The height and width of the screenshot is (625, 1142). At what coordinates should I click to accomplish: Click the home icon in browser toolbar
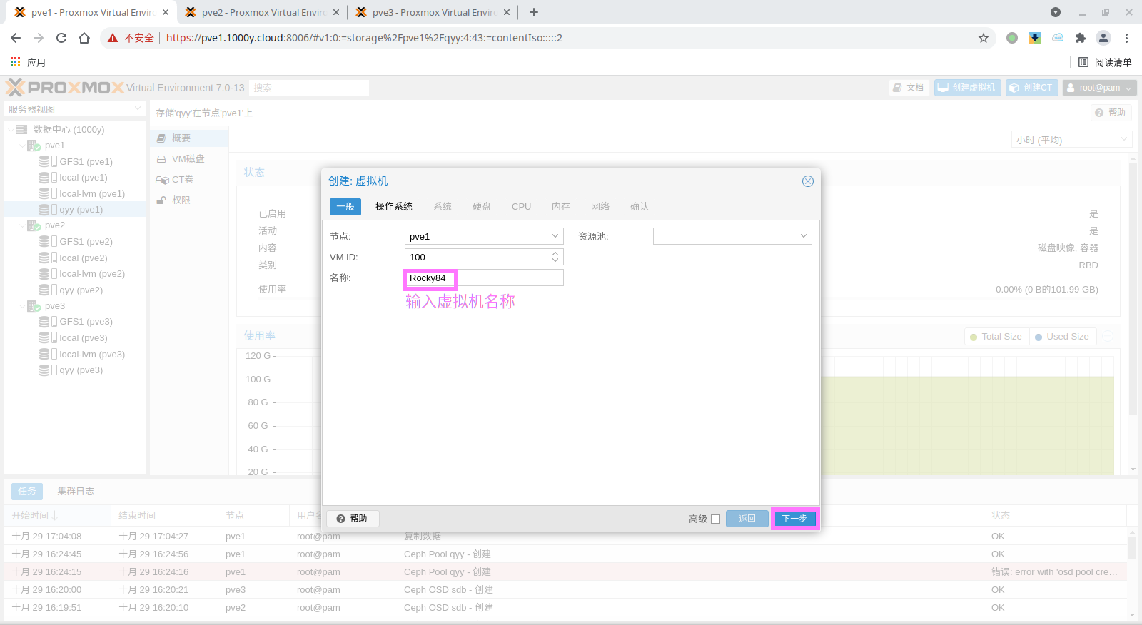click(x=84, y=38)
